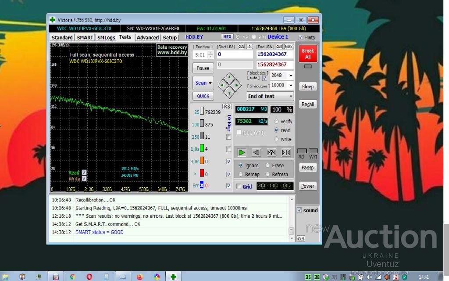Switch to the Standard tab

(x=62, y=38)
